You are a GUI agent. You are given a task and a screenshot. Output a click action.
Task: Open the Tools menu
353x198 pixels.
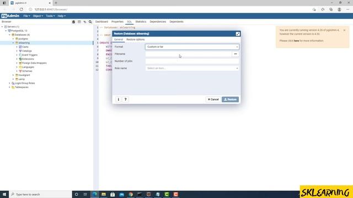coord(50,16)
